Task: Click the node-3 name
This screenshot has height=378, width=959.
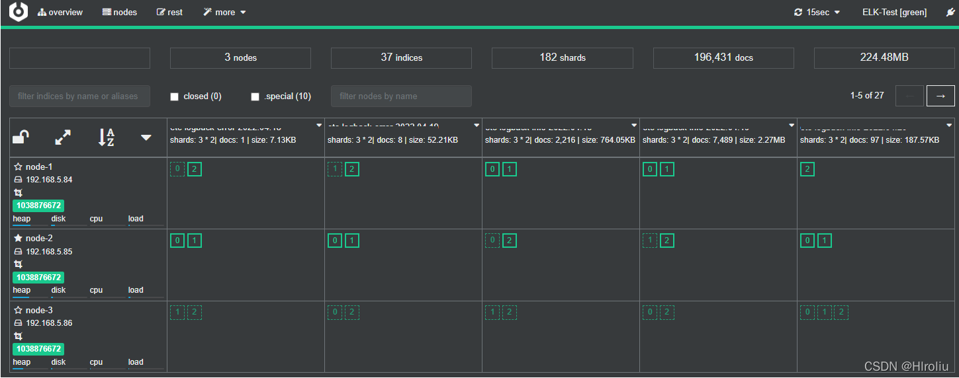Action: coord(39,311)
